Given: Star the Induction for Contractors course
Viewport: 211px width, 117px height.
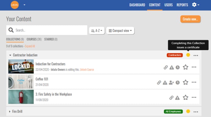Looking at the screenshot, I should click(185, 67).
